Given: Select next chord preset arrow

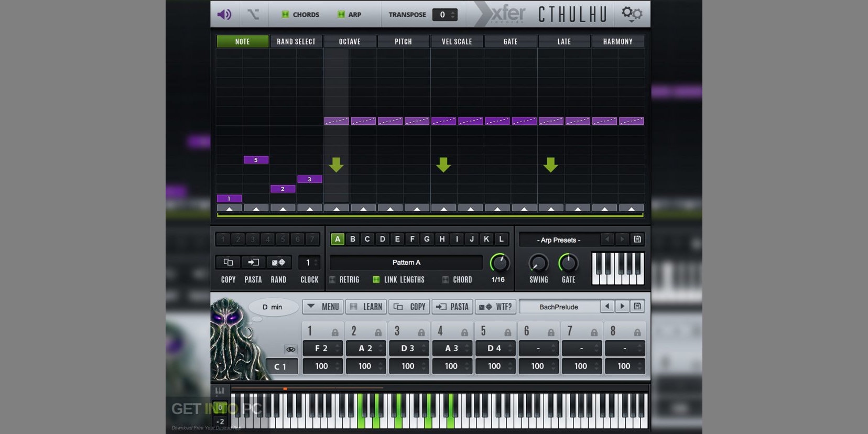Looking at the screenshot, I should [x=622, y=307].
